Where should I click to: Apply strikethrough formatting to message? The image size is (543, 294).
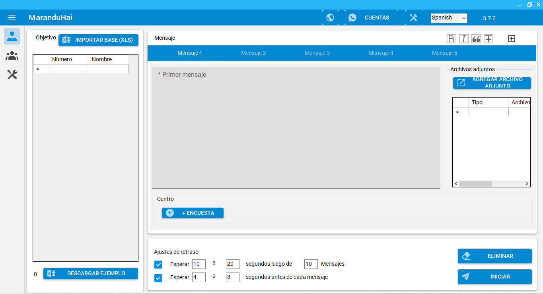[488, 39]
